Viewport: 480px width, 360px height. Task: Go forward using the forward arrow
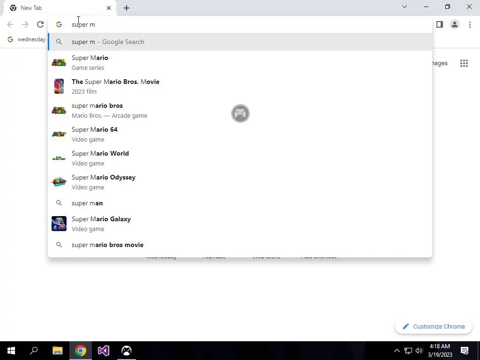pyautogui.click(x=25, y=24)
